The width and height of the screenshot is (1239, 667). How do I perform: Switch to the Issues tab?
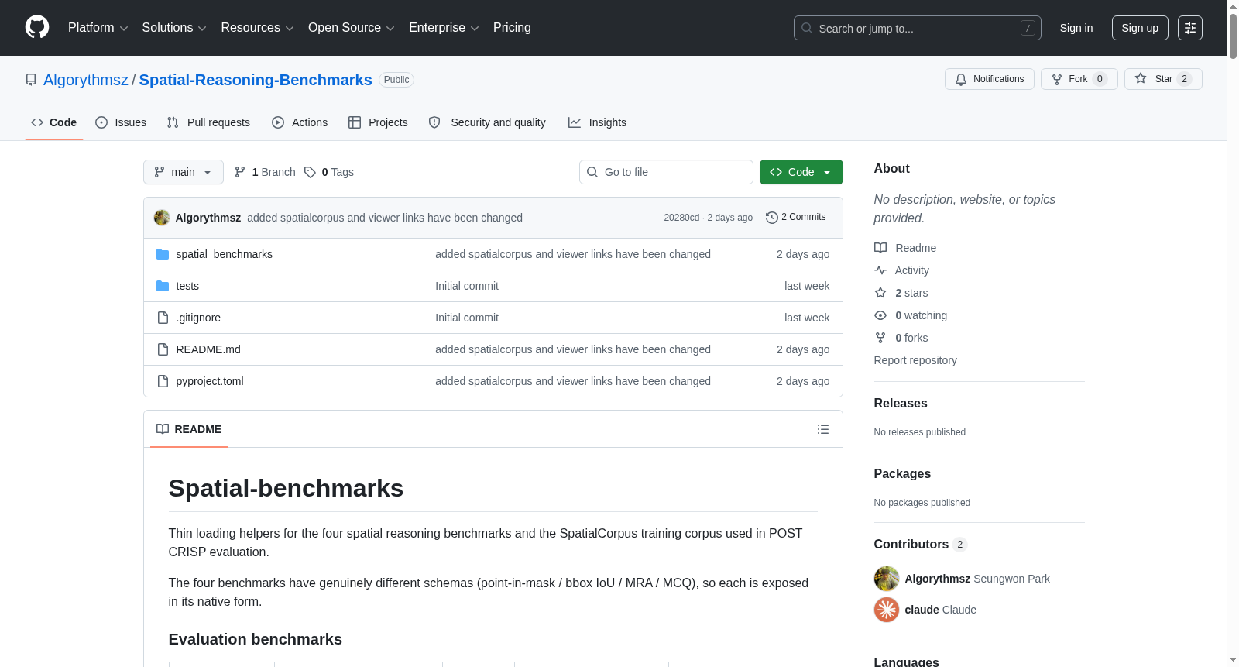(121, 122)
